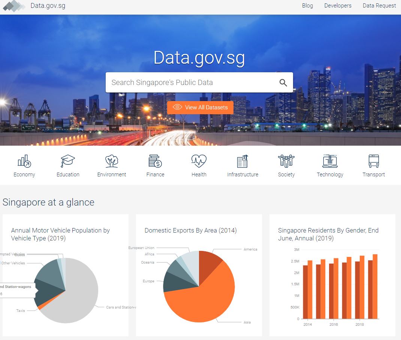Open the Economy category icon

pyautogui.click(x=24, y=161)
